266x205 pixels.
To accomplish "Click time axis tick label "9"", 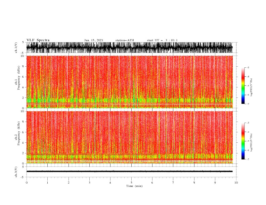I will point(215,183).
